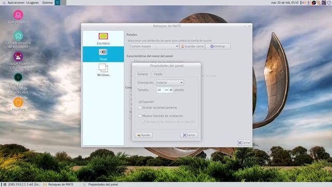Click the date and time clock
The image size is (332, 187).
click(285, 3)
